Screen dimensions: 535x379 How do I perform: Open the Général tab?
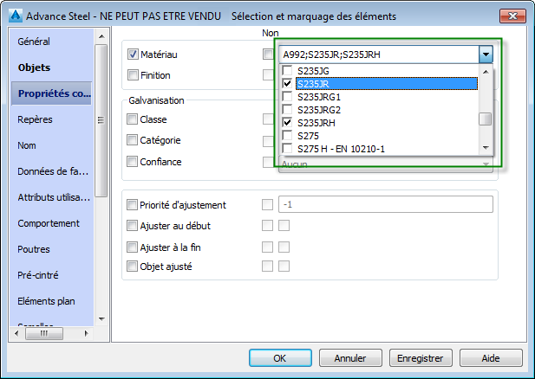[x=35, y=42]
